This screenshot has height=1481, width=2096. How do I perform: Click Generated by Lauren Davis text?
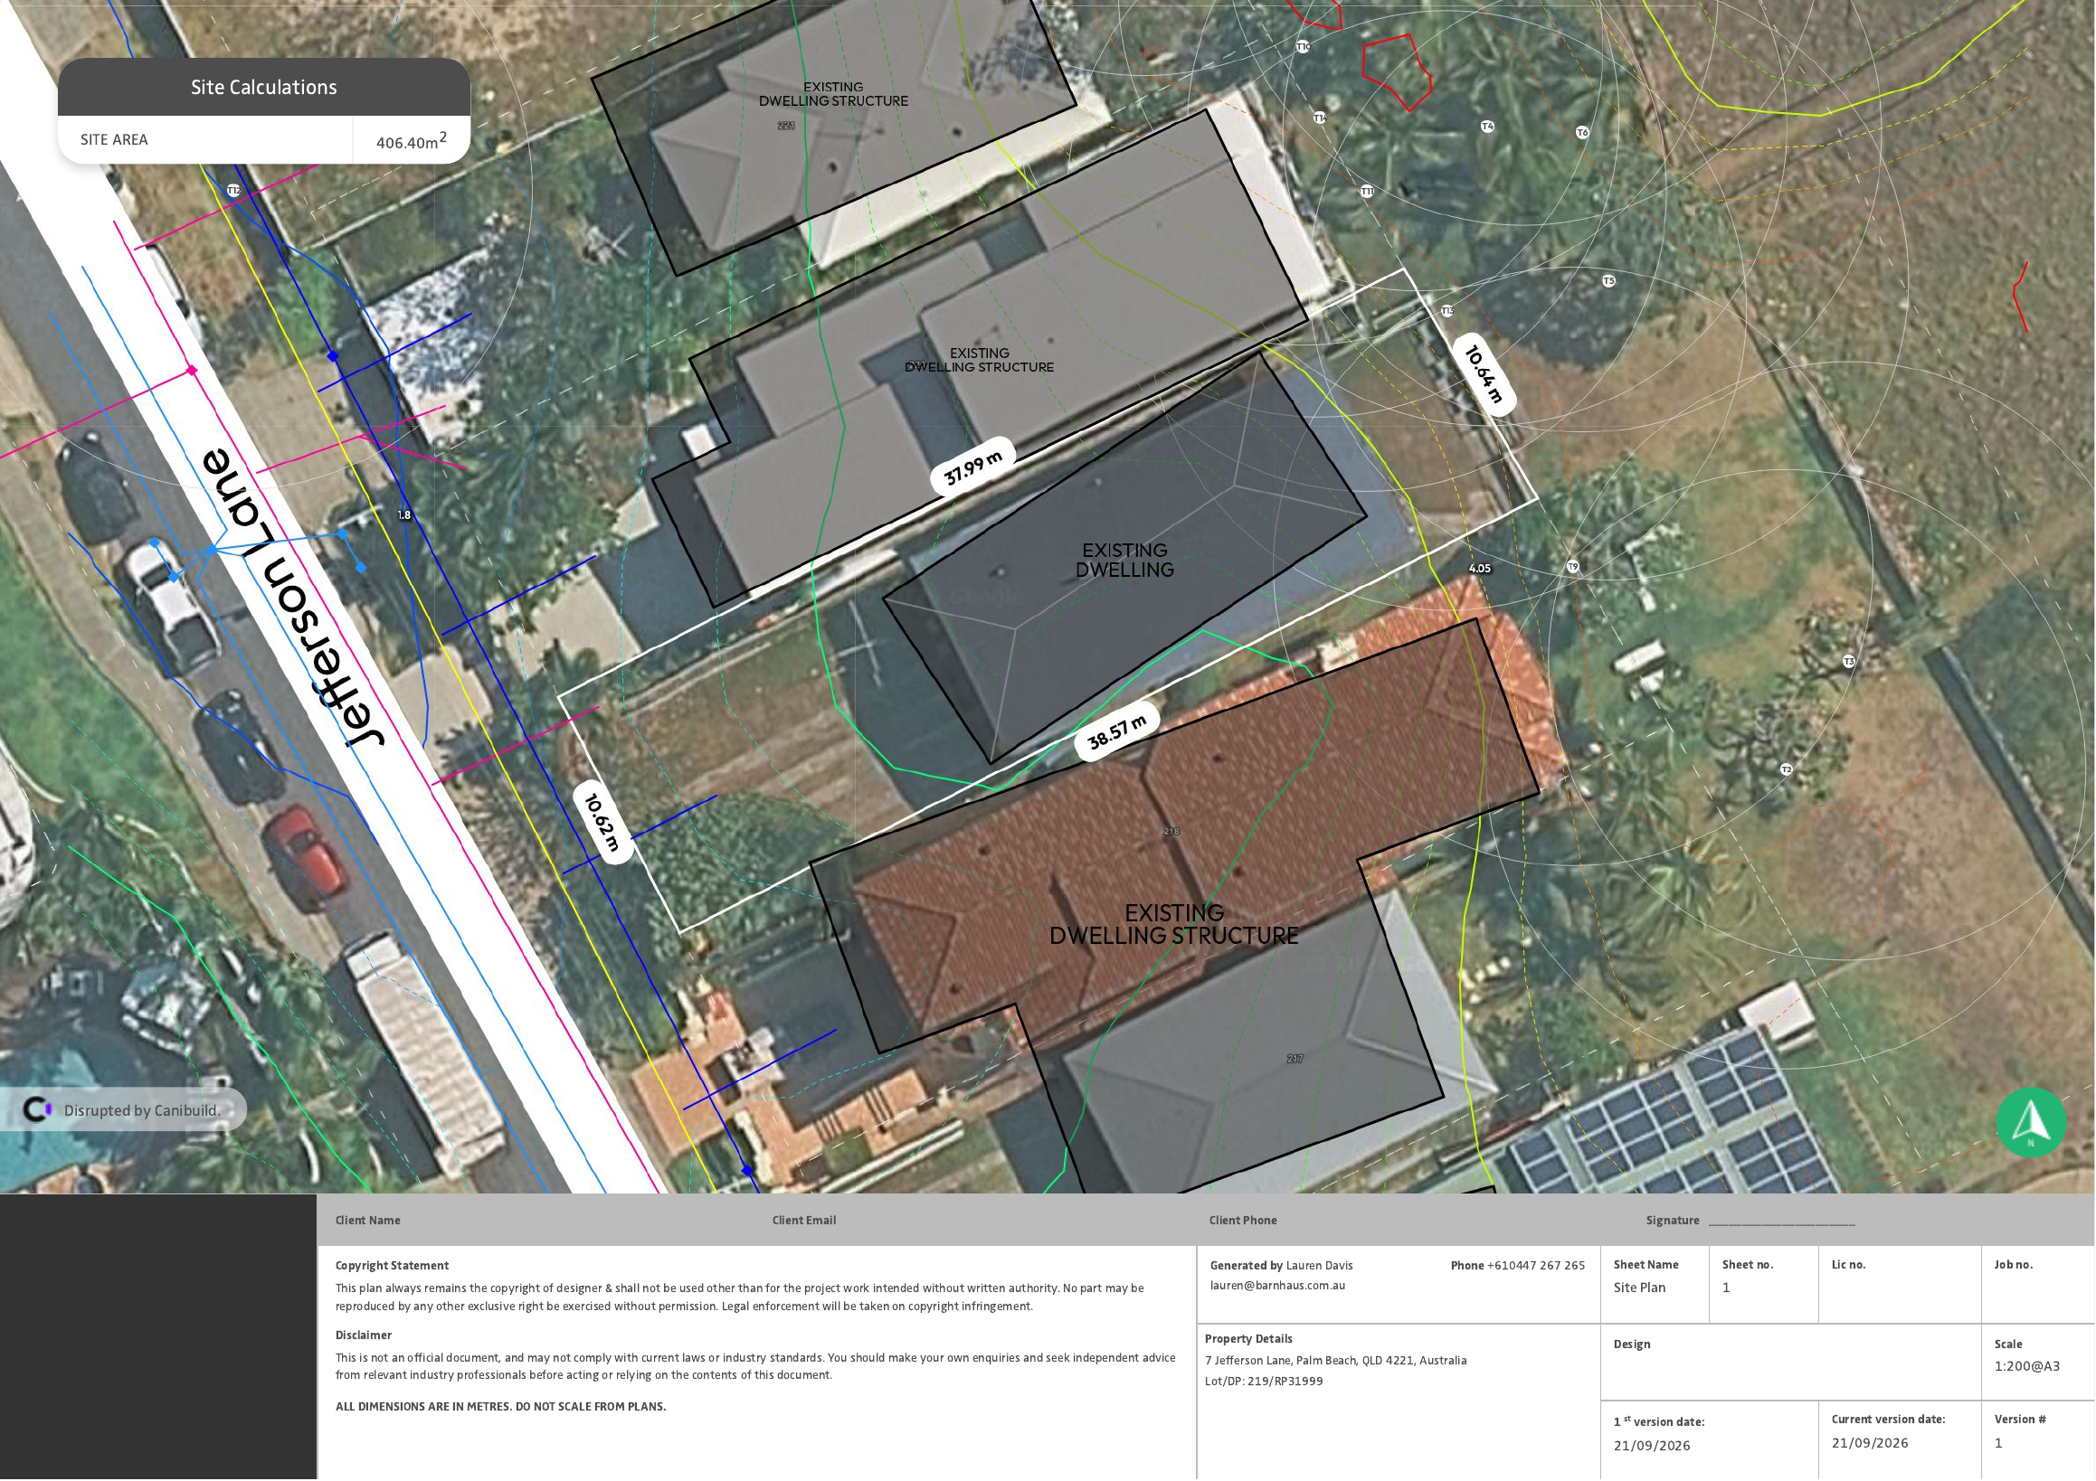[1282, 1266]
